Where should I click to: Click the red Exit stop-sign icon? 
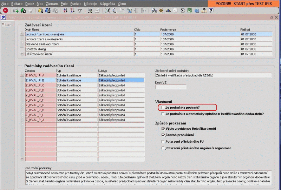click(6, 11)
